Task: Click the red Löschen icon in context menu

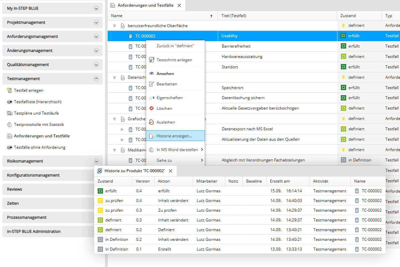Action: point(151,109)
